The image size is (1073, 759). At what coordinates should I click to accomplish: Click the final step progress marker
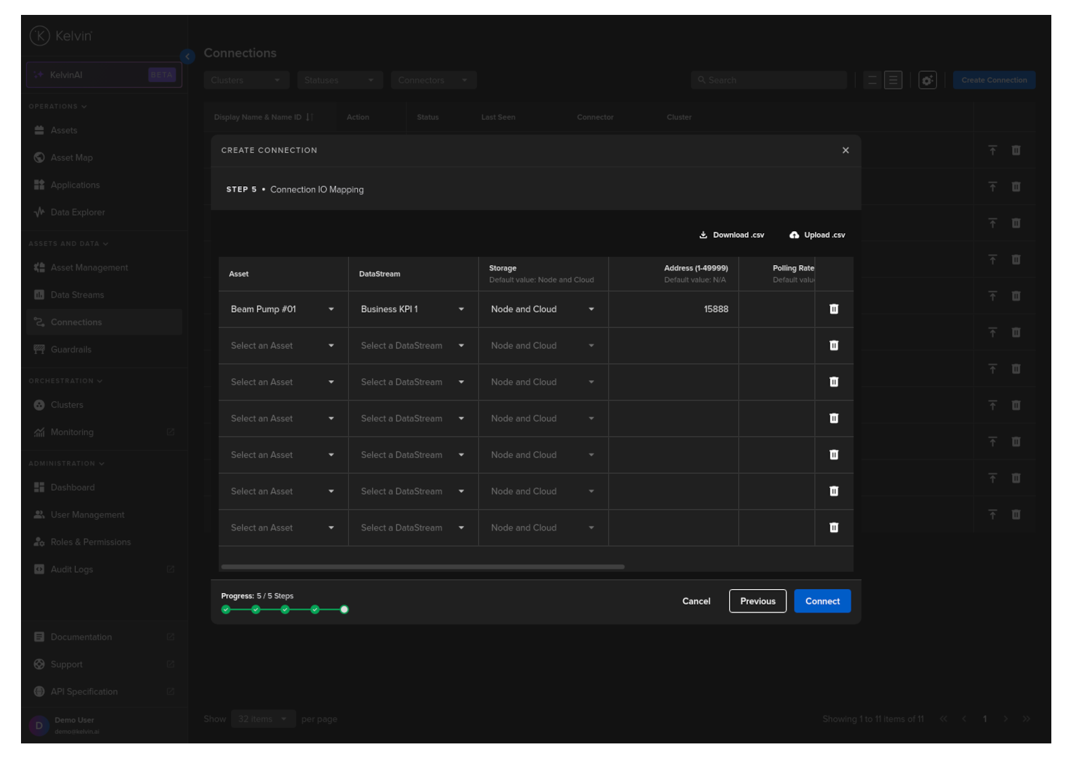coord(344,609)
